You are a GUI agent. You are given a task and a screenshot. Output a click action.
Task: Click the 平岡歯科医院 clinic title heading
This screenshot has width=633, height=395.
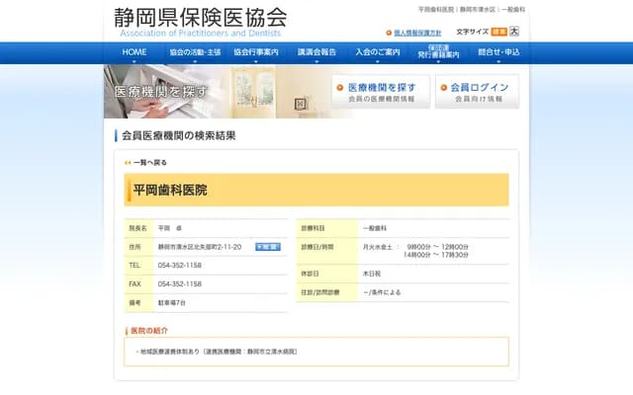pyautogui.click(x=171, y=190)
